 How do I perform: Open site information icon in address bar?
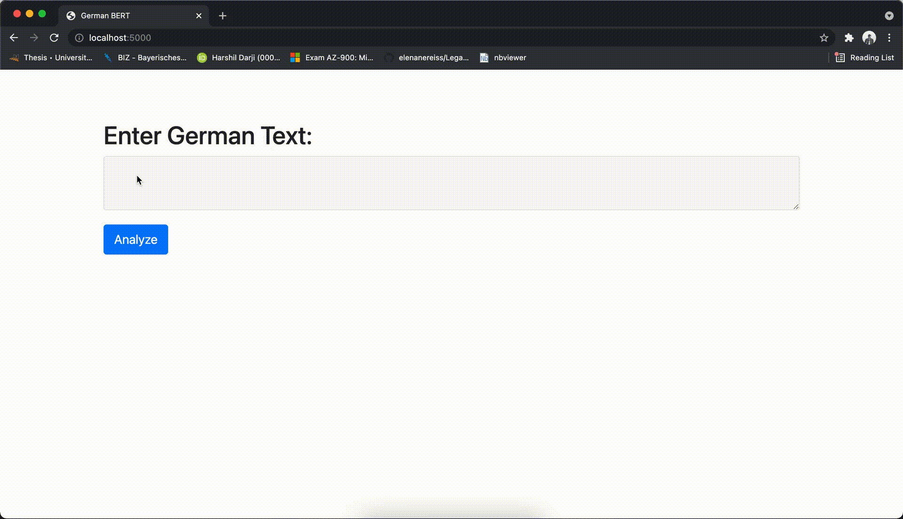click(x=79, y=38)
